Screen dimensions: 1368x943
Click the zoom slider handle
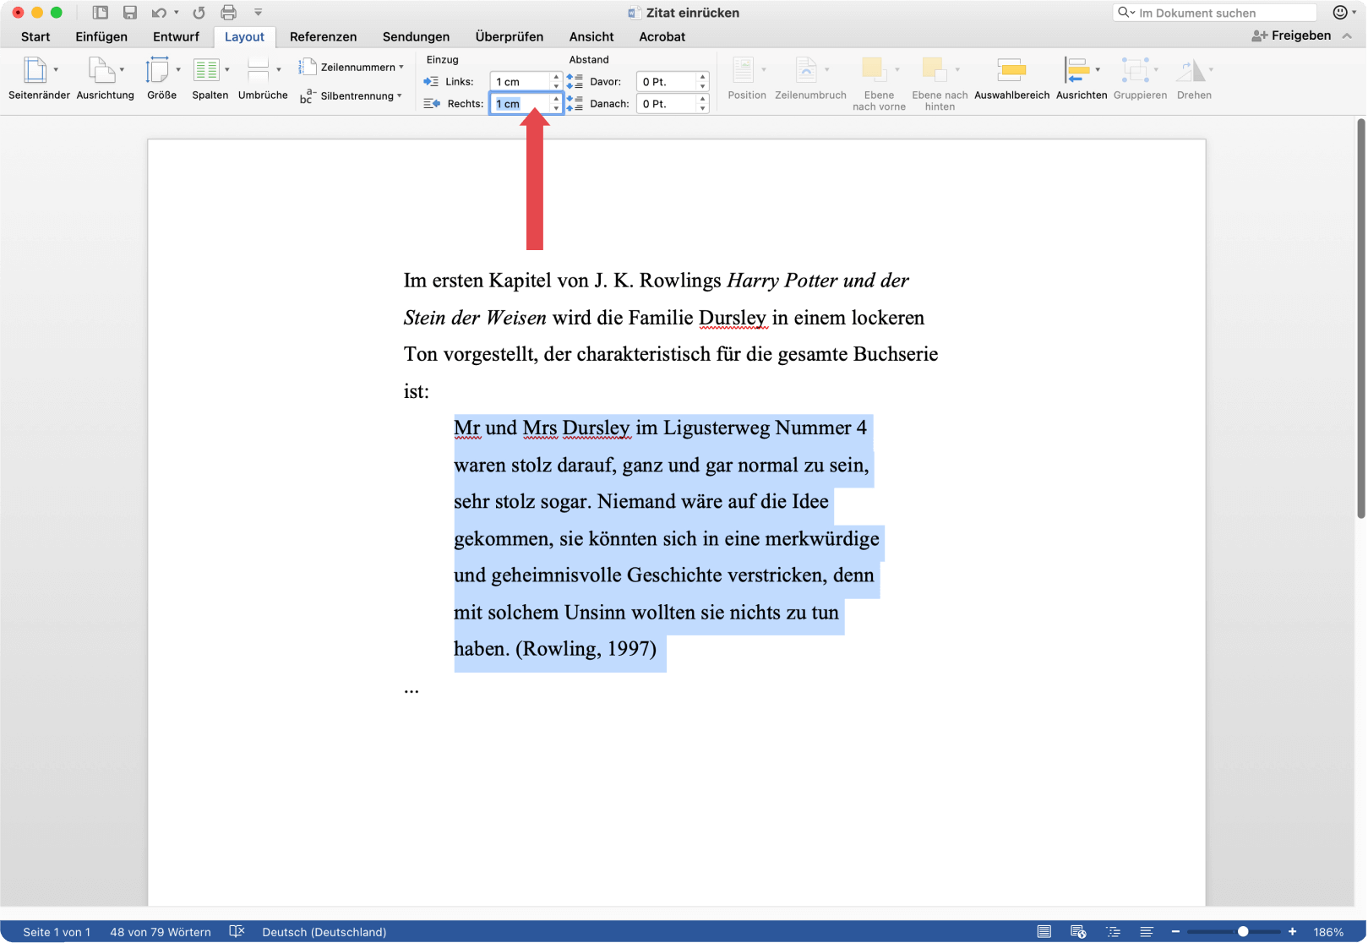(x=1243, y=931)
